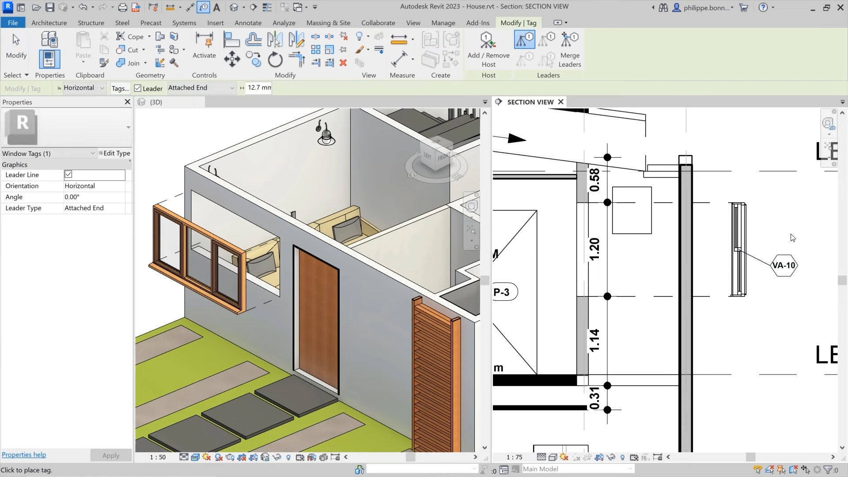Uncheck the Leader Line property checkbox
The width and height of the screenshot is (848, 477).
pos(68,174)
